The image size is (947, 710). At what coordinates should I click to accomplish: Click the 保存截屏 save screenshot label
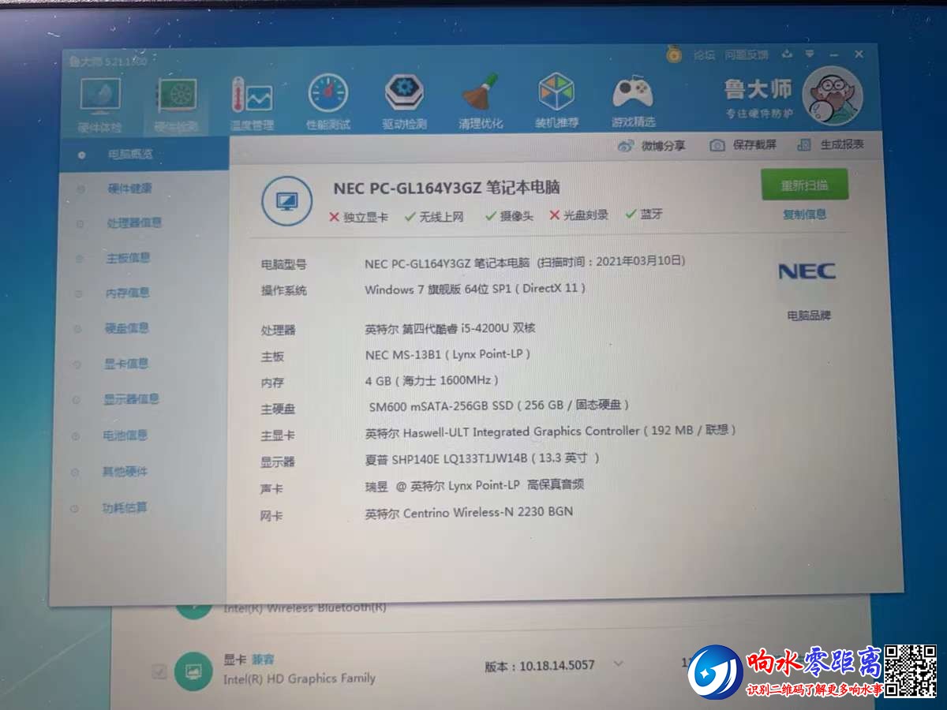754,145
